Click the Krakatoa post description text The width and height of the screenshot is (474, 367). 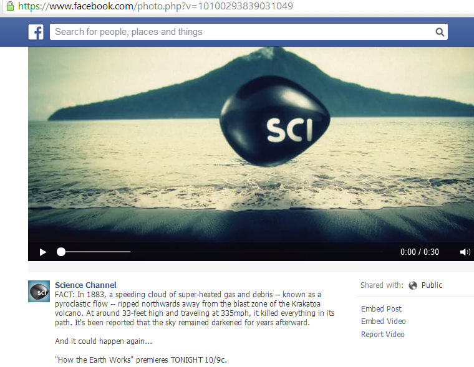[x=195, y=308]
